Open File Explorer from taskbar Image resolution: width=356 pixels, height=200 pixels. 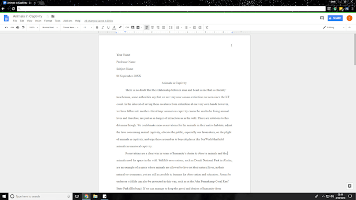tap(95, 196)
